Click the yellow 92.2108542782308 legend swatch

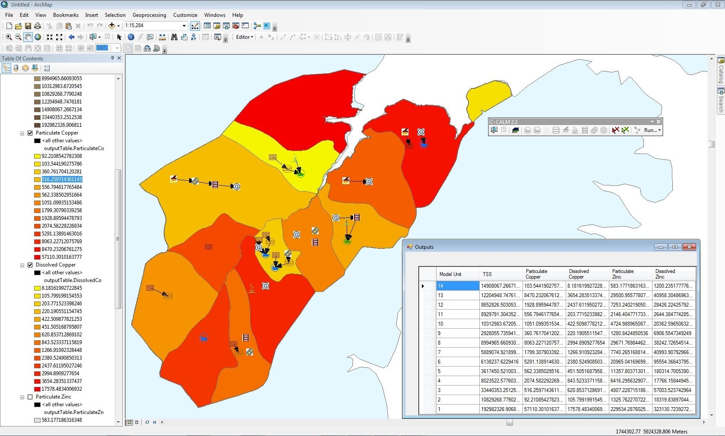coord(38,156)
